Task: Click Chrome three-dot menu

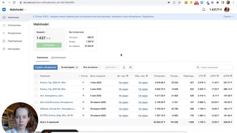Action: (233, 3)
